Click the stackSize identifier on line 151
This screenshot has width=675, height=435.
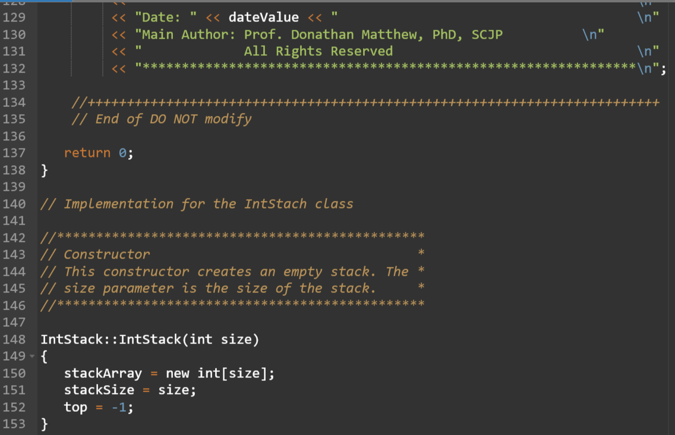[98, 390]
